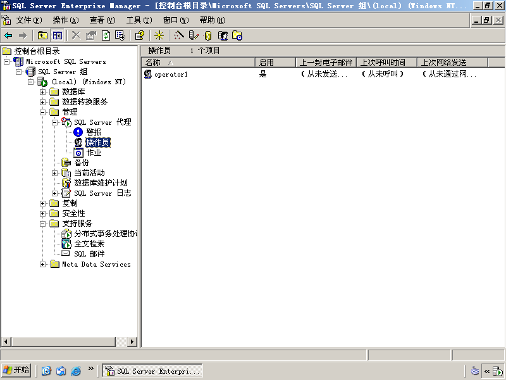Expand the 当前活动 node

point(55,173)
